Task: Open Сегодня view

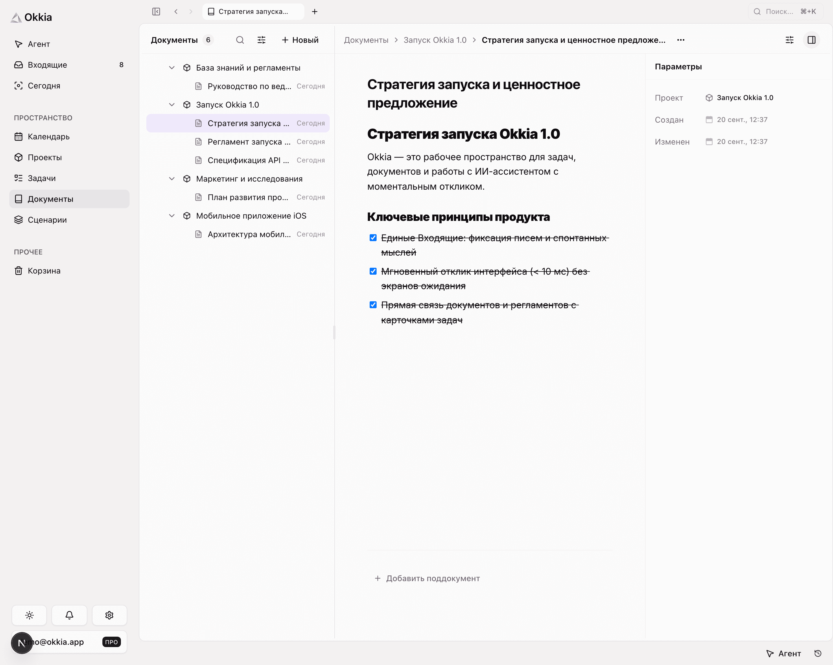Action: (69, 86)
